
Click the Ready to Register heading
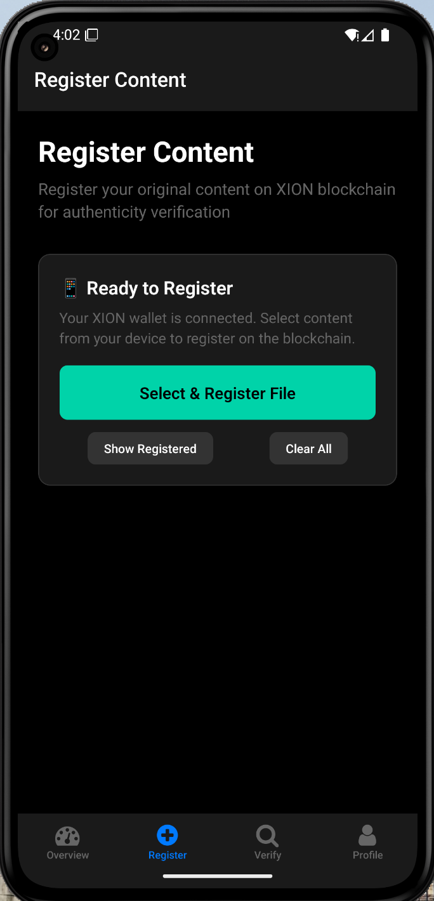click(160, 288)
